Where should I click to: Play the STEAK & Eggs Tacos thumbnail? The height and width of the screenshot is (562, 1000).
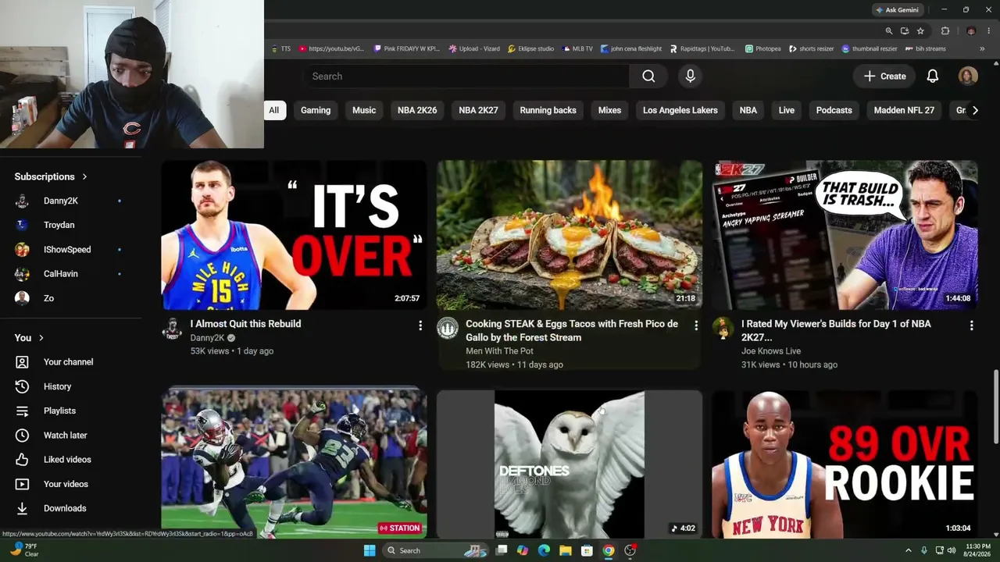pyautogui.click(x=570, y=235)
